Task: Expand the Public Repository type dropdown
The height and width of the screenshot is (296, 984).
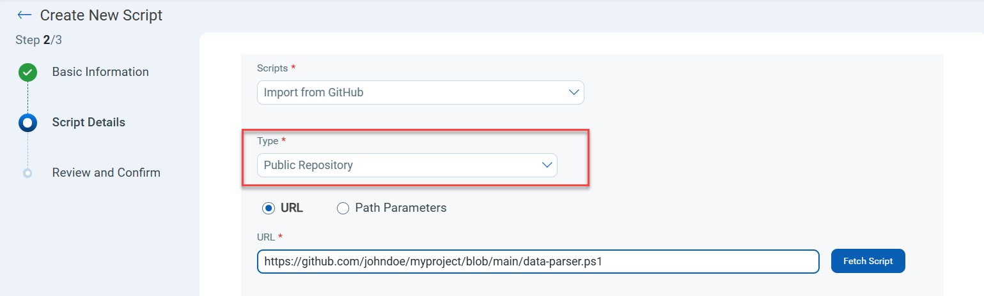Action: click(407, 165)
